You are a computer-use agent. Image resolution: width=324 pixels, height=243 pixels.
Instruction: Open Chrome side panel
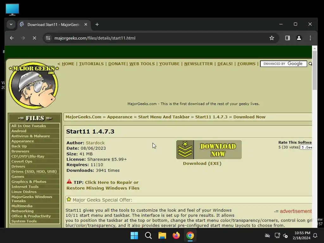pos(287,38)
